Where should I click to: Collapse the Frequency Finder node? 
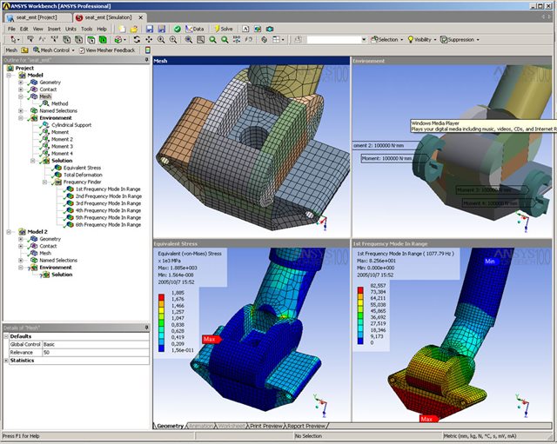(44, 182)
